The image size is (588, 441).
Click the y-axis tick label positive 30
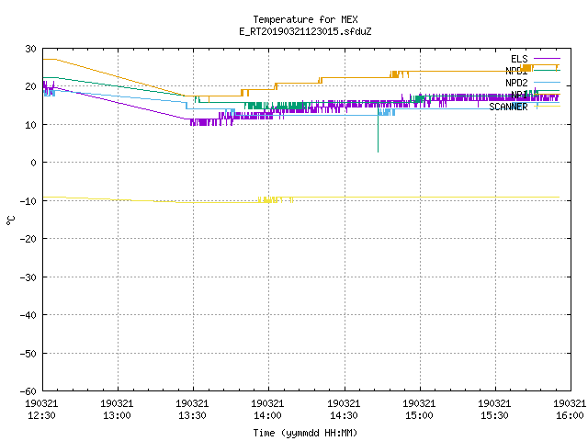click(30, 49)
